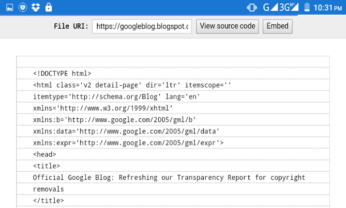Tap the battery icon
The height and width of the screenshot is (208, 346).
point(307,7)
